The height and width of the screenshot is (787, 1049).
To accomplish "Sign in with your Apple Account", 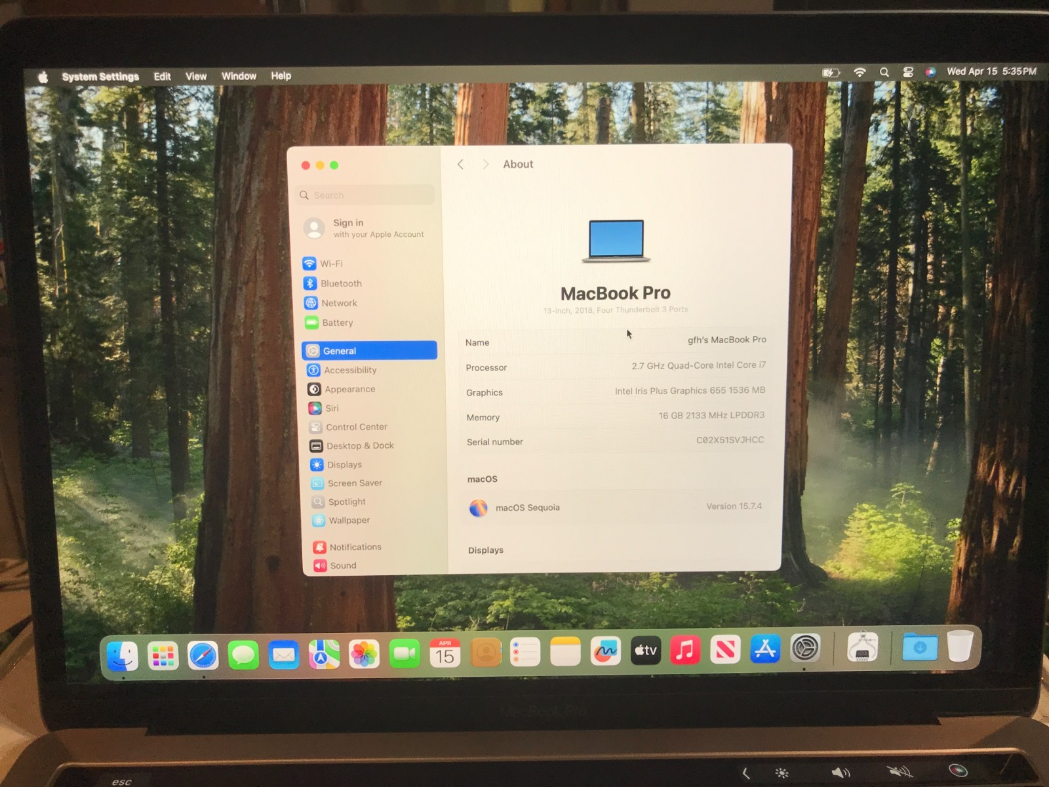I will (365, 228).
